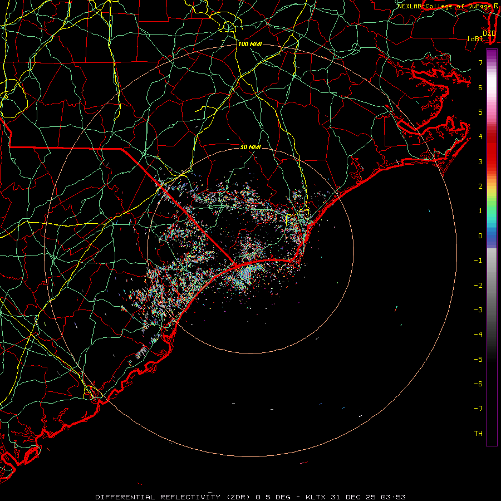
Task: Click the 03:53 timestamp in caption
Action: coord(394,497)
